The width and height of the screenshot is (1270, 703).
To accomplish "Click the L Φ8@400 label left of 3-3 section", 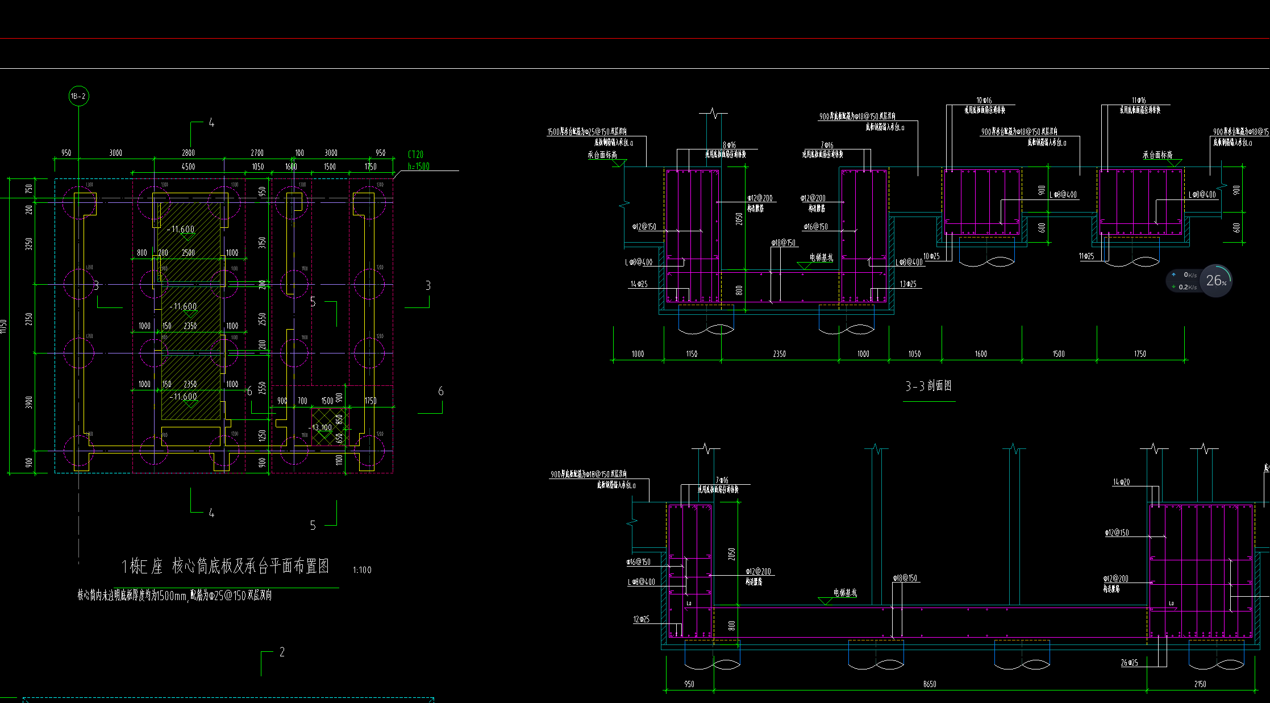I will (x=639, y=262).
